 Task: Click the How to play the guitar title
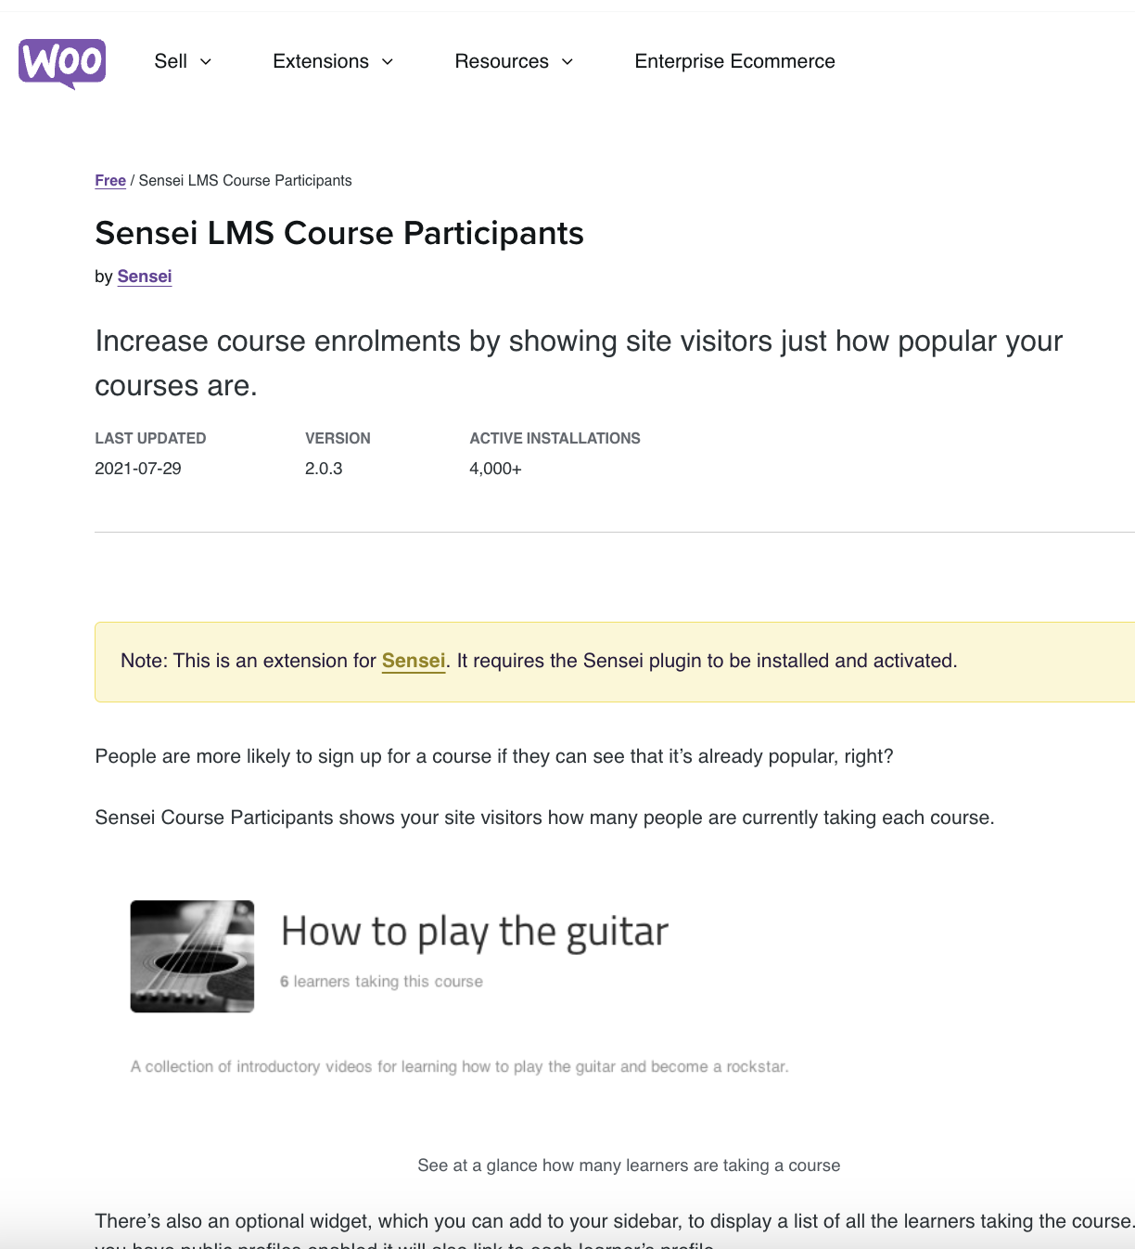point(474,931)
